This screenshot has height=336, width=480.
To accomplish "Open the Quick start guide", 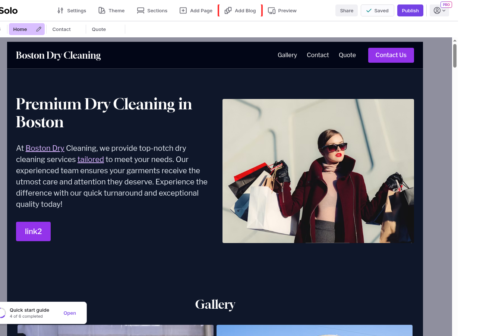I will point(70,313).
